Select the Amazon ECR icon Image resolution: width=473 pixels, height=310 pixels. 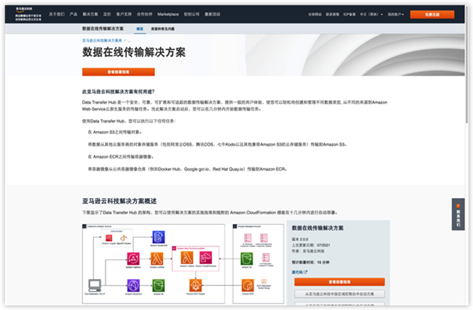(247, 285)
